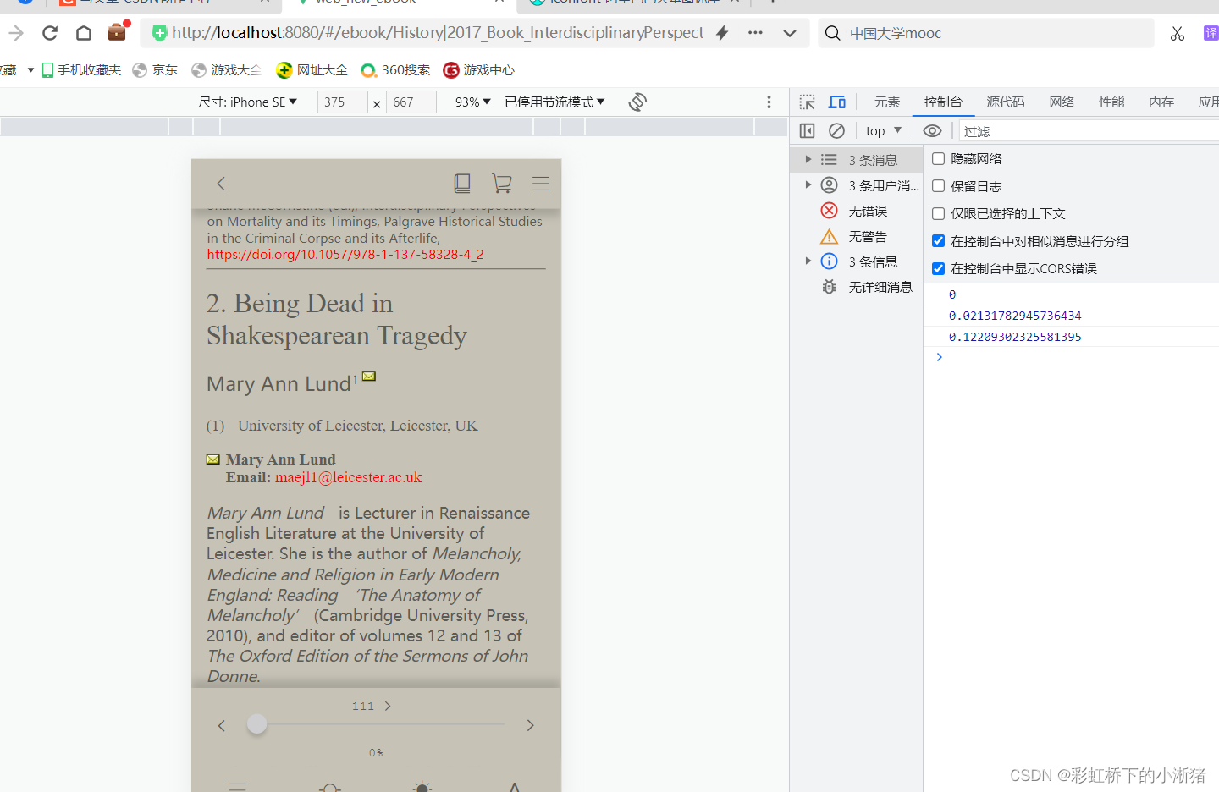Open the ebook bookshelf icon
1219x792 pixels.
click(x=462, y=183)
